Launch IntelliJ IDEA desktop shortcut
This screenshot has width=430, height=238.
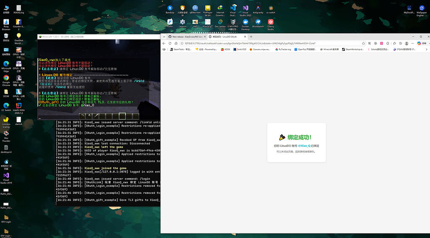pos(18,109)
